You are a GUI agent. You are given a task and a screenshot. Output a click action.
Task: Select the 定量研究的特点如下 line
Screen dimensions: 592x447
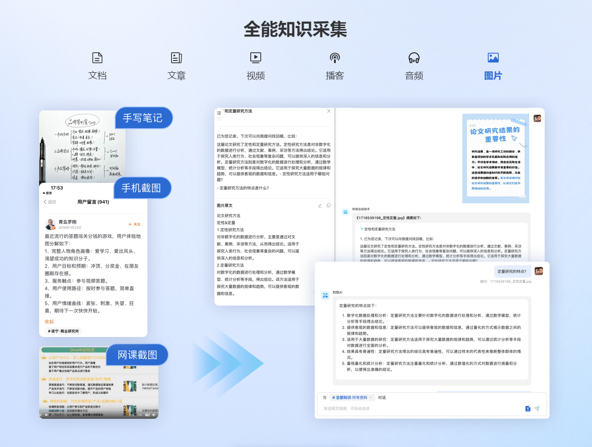[358, 306]
